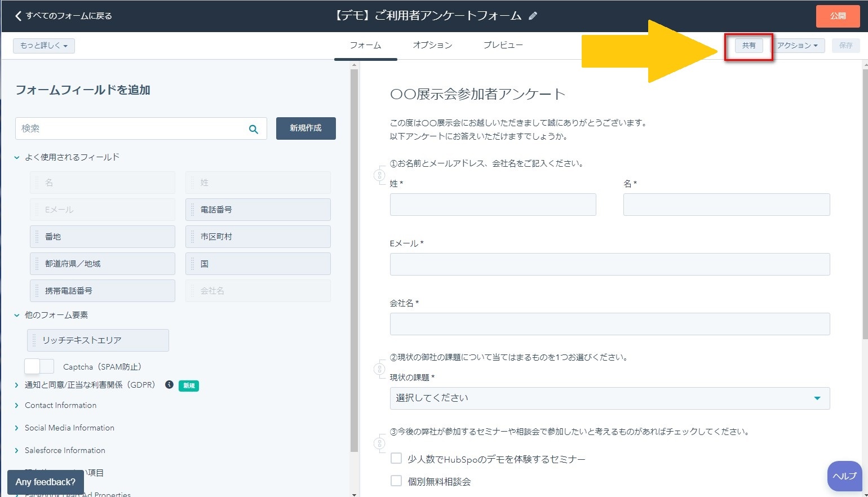Select the 携帯電話番号 field tile

point(103,291)
